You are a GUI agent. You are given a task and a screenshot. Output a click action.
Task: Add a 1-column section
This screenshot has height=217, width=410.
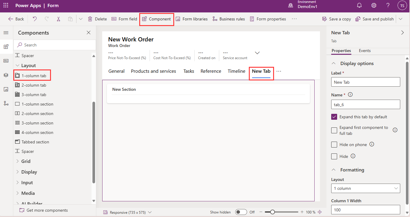point(34,104)
